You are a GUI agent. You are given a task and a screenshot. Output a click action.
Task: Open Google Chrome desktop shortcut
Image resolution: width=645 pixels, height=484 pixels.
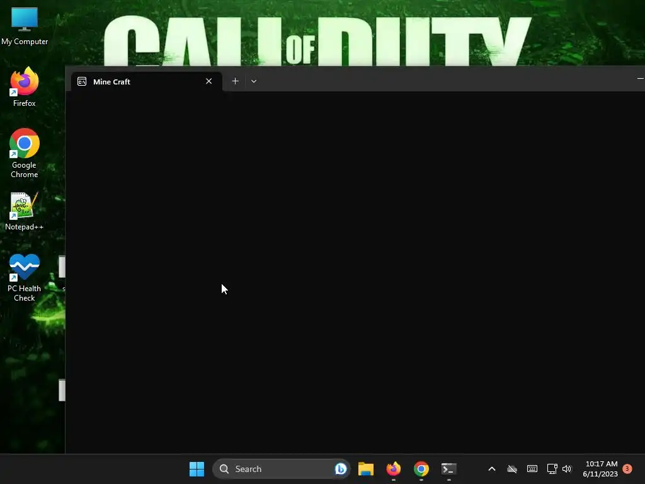coord(25,153)
